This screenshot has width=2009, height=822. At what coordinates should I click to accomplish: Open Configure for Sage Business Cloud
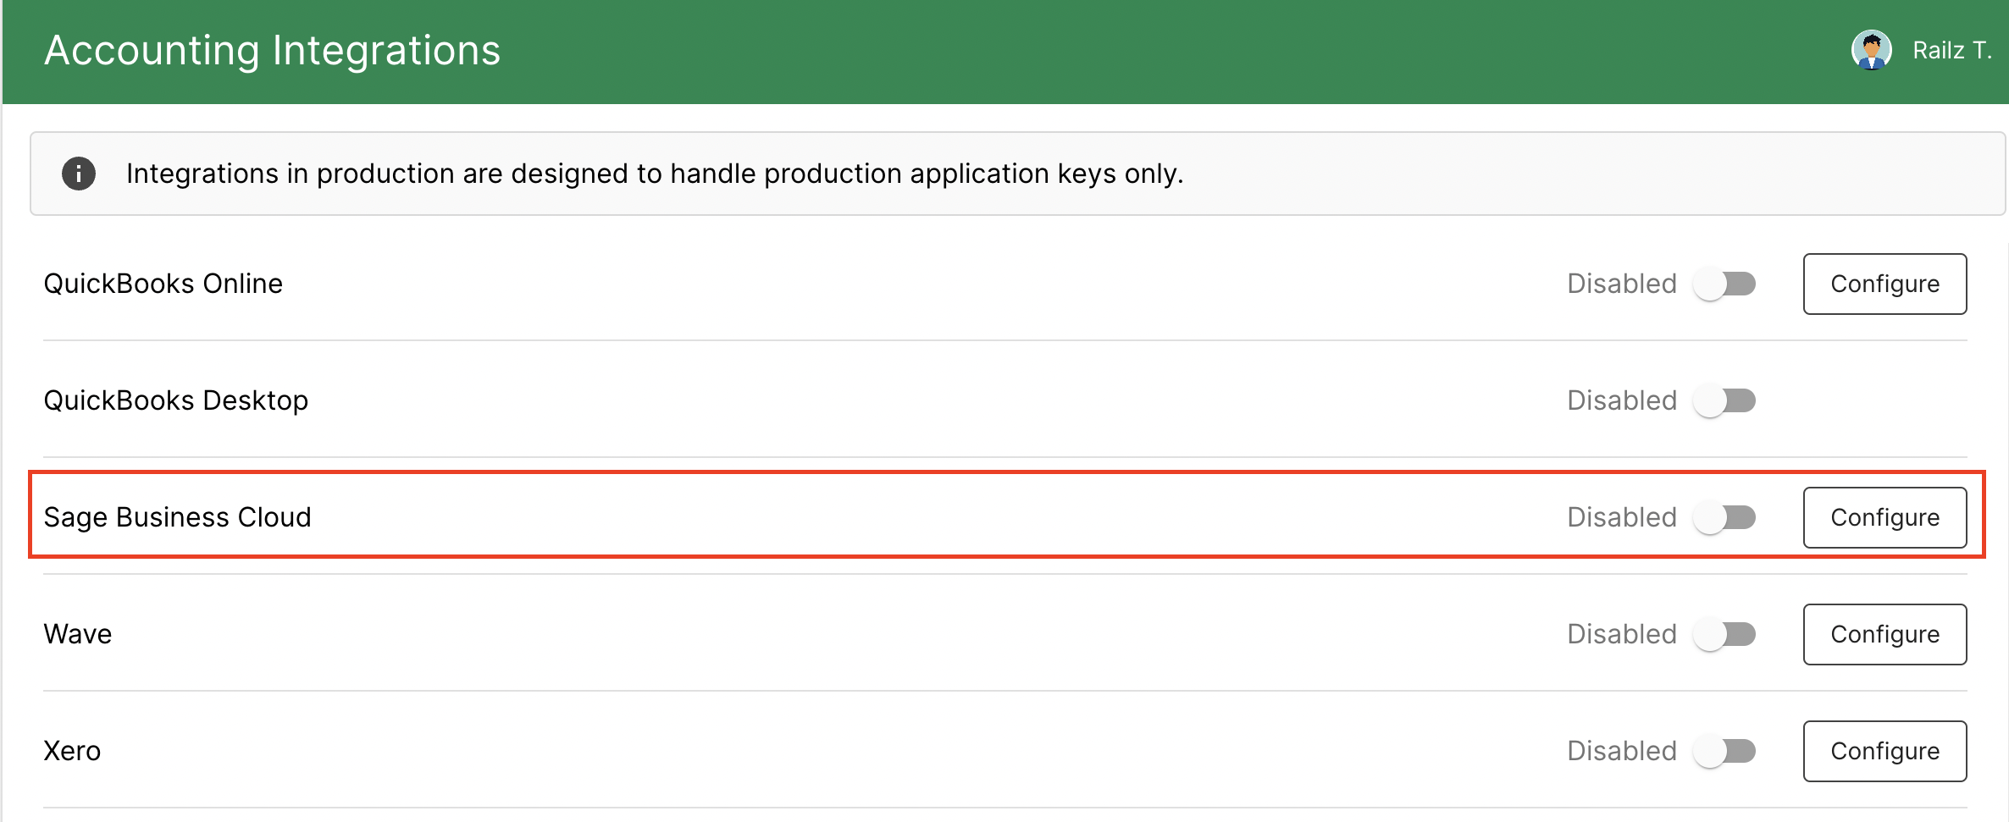pos(1884,517)
